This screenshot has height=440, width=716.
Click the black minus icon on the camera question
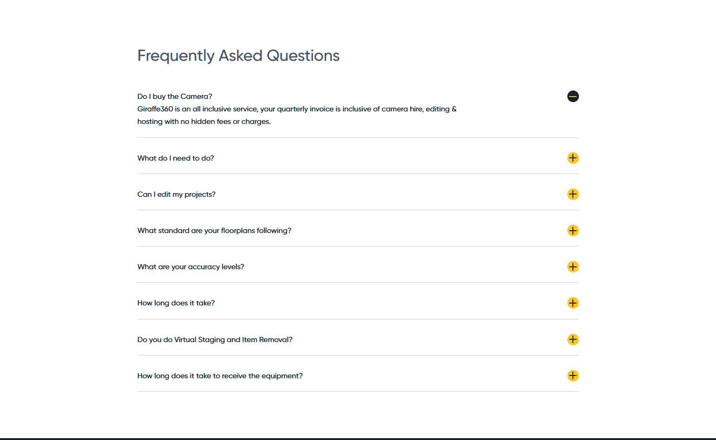[x=573, y=96]
